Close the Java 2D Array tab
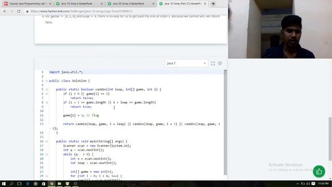The height and width of the screenshot is (187, 332). (154, 4)
